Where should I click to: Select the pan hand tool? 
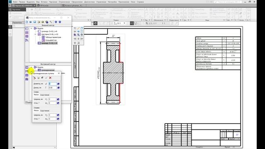pos(82,35)
